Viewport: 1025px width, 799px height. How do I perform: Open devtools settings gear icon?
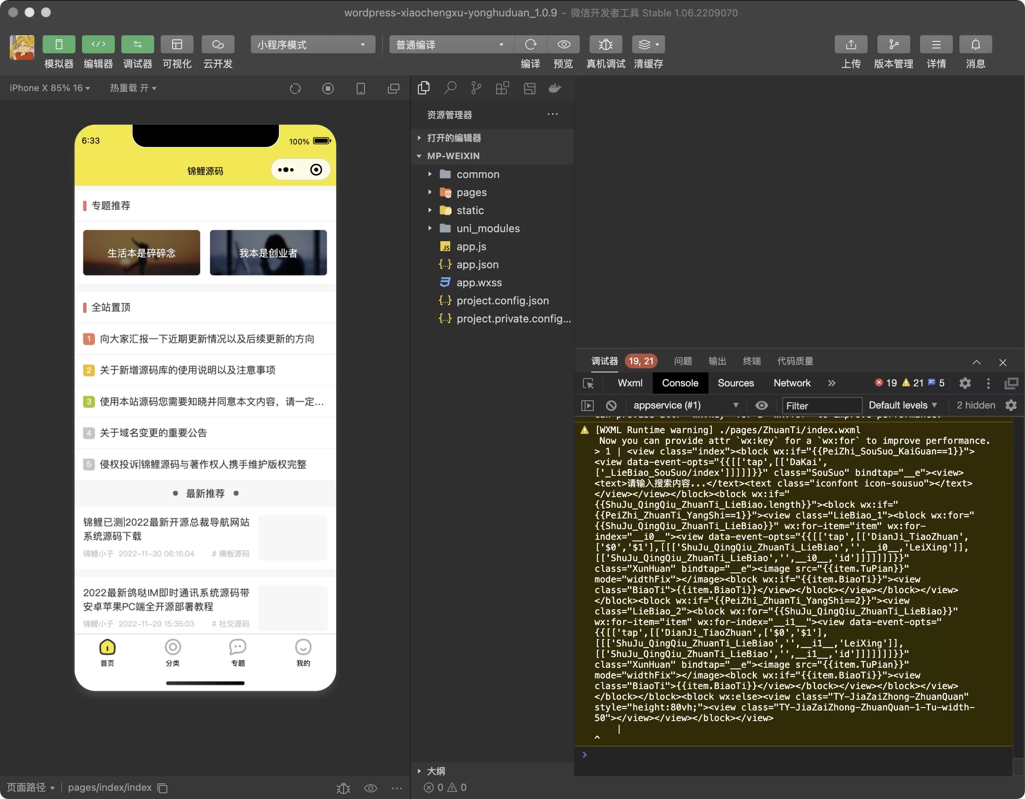tap(965, 383)
